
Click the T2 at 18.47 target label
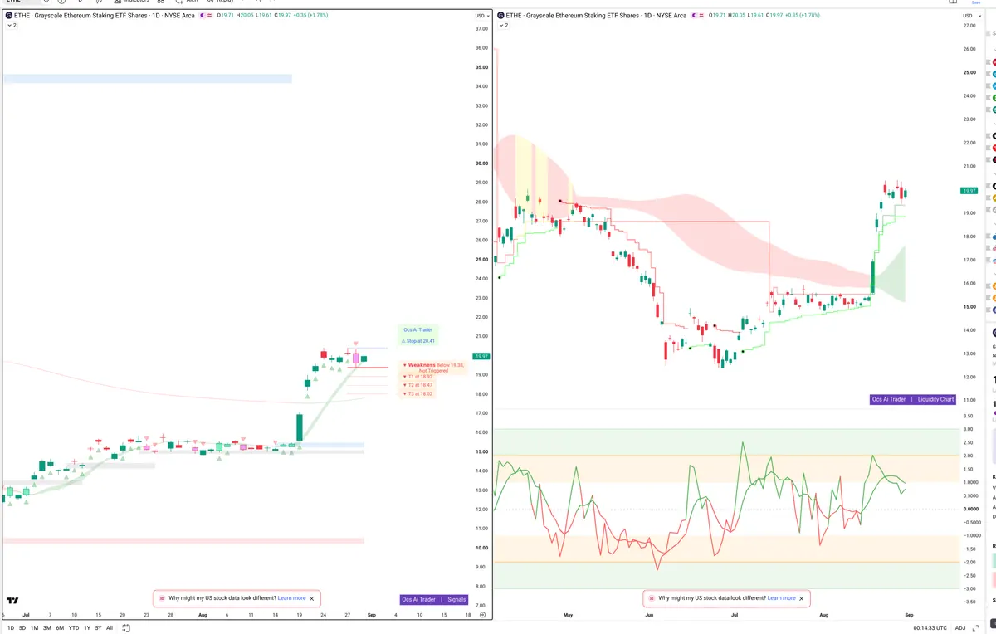coord(418,385)
